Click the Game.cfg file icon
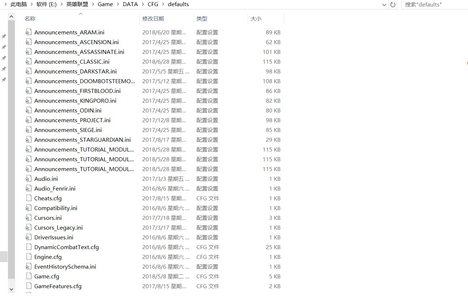The height and width of the screenshot is (303, 468). (29, 276)
